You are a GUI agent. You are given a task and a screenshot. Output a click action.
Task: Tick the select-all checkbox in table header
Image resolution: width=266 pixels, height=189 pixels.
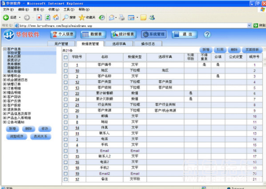coord(66,57)
